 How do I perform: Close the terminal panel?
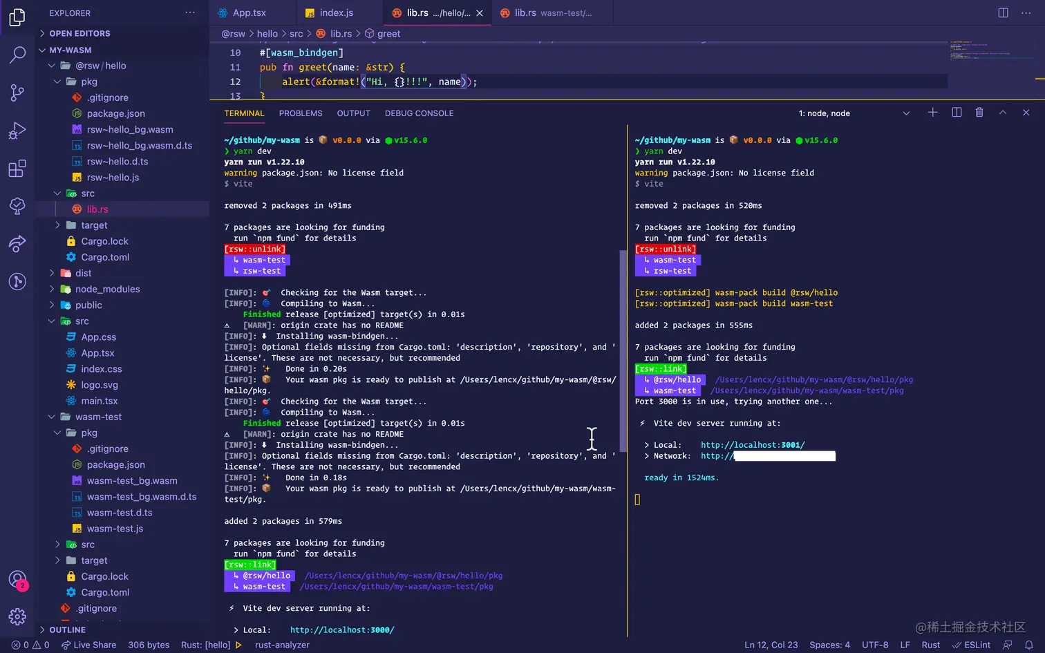pyautogui.click(x=1026, y=113)
